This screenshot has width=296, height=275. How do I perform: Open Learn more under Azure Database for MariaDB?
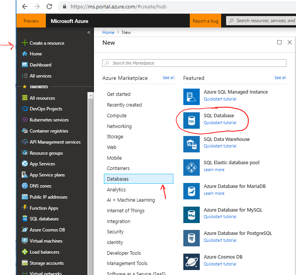click(214, 194)
